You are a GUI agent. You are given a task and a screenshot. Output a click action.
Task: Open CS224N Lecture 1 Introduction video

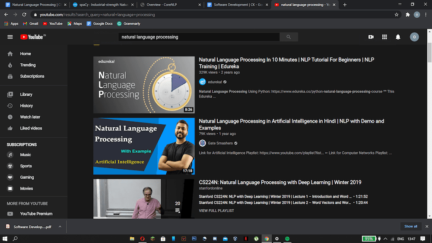point(283,196)
